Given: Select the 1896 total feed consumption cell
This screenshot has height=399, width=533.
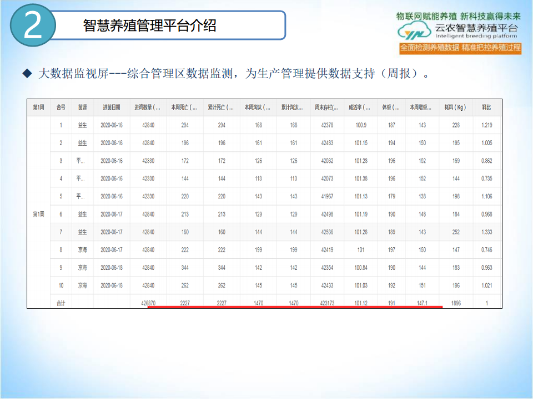Looking at the screenshot, I should [455, 303].
